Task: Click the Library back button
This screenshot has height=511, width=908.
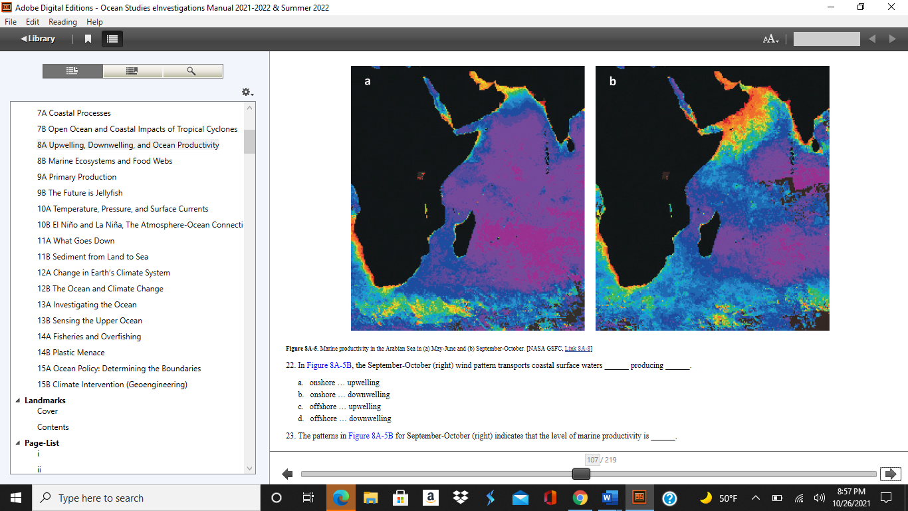Action: coord(37,39)
